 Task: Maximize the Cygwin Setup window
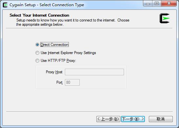[157, 4]
